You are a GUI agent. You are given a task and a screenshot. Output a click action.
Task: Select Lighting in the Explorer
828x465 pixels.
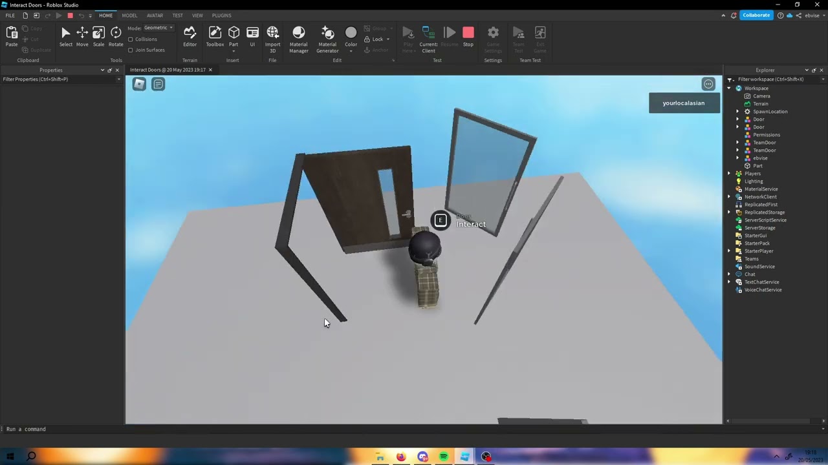[x=754, y=181]
